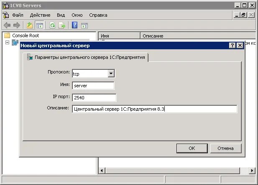
Task: Click the server cluster icon under Console Root
Action: pyautogui.click(x=15, y=43)
